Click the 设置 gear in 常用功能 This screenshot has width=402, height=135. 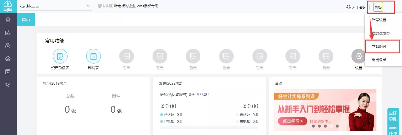(359, 56)
